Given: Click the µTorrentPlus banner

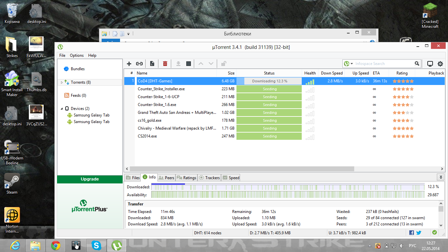Looking at the screenshot, I should pyautogui.click(x=90, y=206).
